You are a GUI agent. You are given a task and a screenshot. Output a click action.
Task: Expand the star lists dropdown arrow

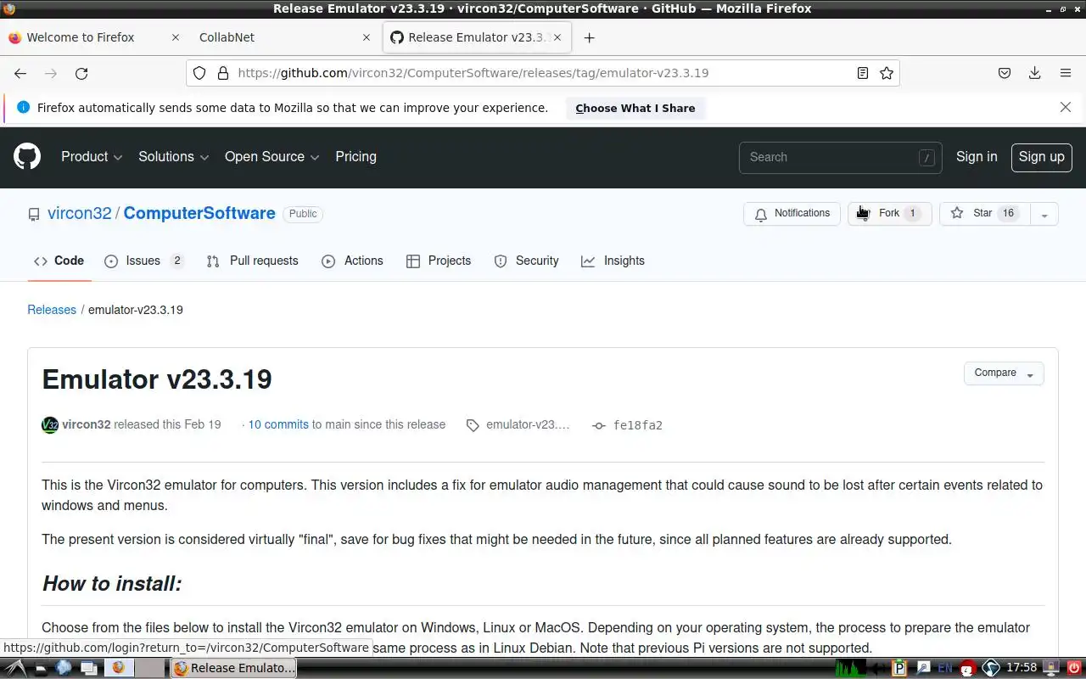tap(1044, 214)
